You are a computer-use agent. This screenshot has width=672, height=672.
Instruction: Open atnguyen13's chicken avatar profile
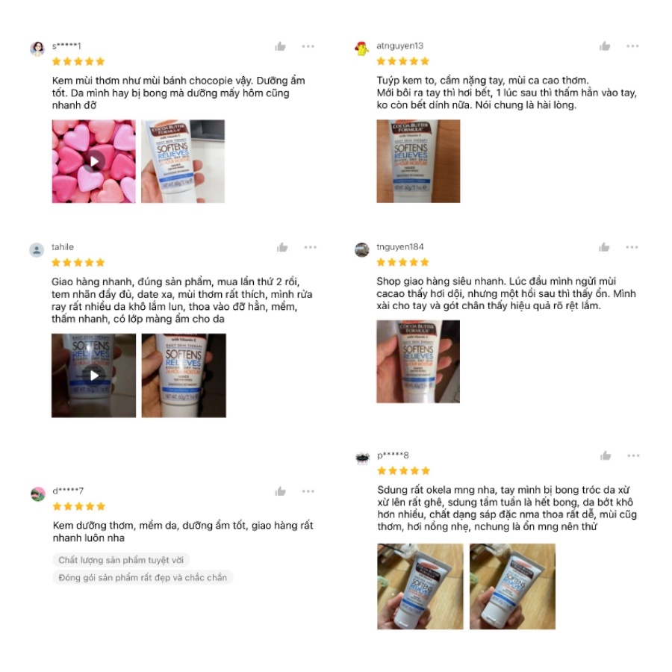[x=362, y=49]
